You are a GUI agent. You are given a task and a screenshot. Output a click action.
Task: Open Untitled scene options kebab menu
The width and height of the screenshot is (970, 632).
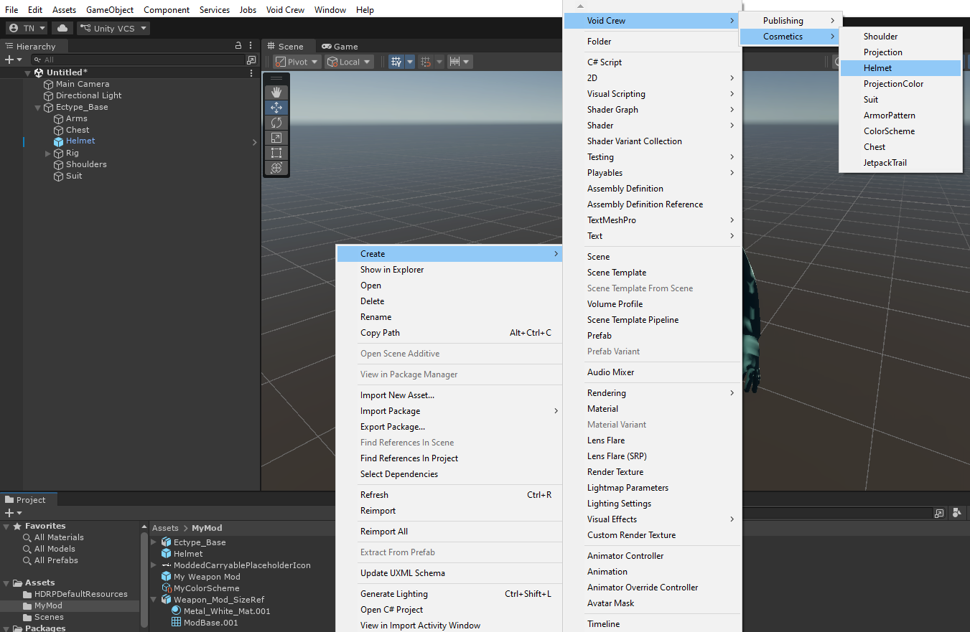(251, 72)
